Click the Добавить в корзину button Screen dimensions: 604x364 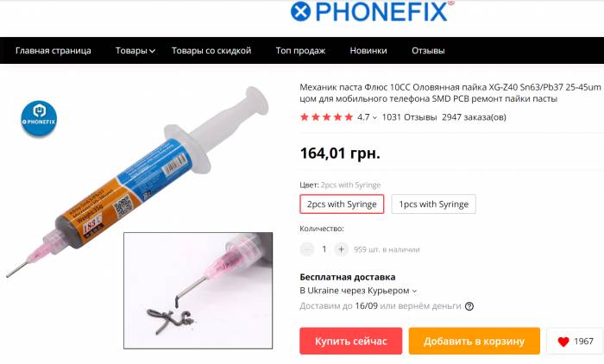coord(475,341)
